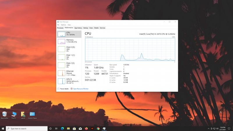Open the View menu

point(69,25)
